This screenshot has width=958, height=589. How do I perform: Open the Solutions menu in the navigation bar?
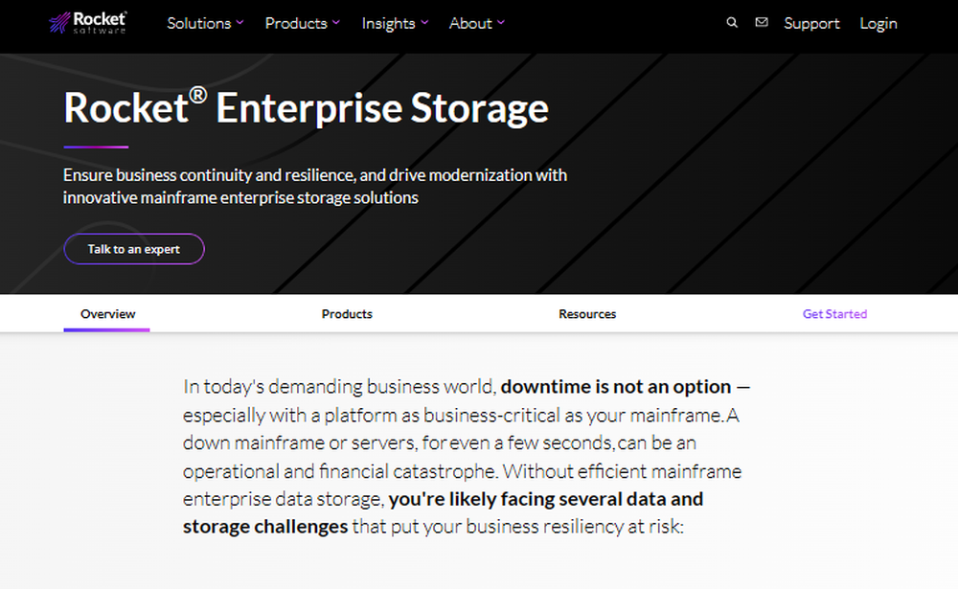pyautogui.click(x=198, y=23)
